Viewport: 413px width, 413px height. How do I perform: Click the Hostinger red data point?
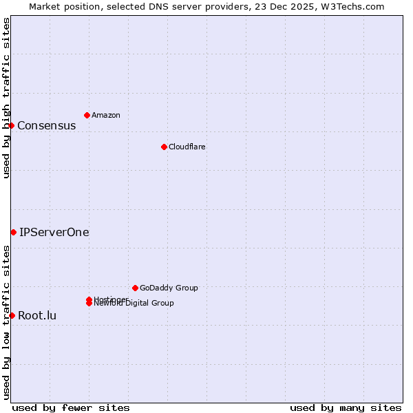(x=89, y=299)
